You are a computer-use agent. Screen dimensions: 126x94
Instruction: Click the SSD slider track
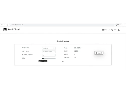tap(49, 58)
